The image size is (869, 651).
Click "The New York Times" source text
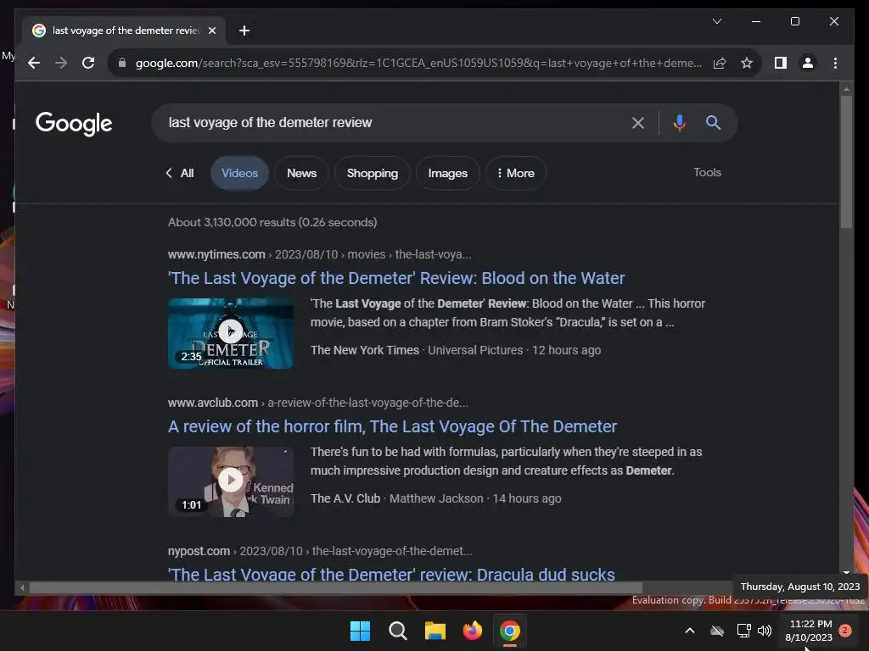tap(365, 350)
